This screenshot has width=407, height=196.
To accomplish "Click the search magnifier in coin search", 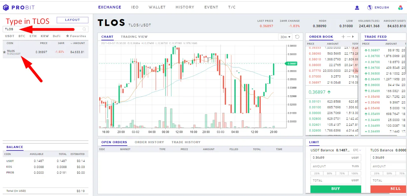I will pyautogui.click(x=84, y=29).
